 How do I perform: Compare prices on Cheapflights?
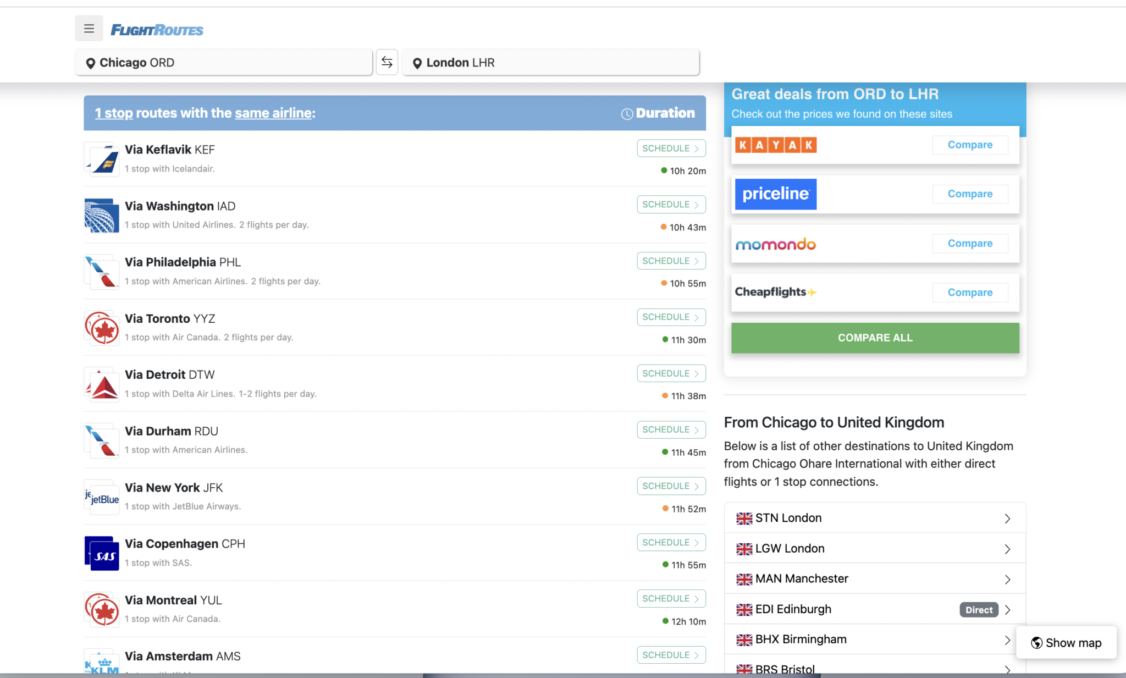pos(970,293)
